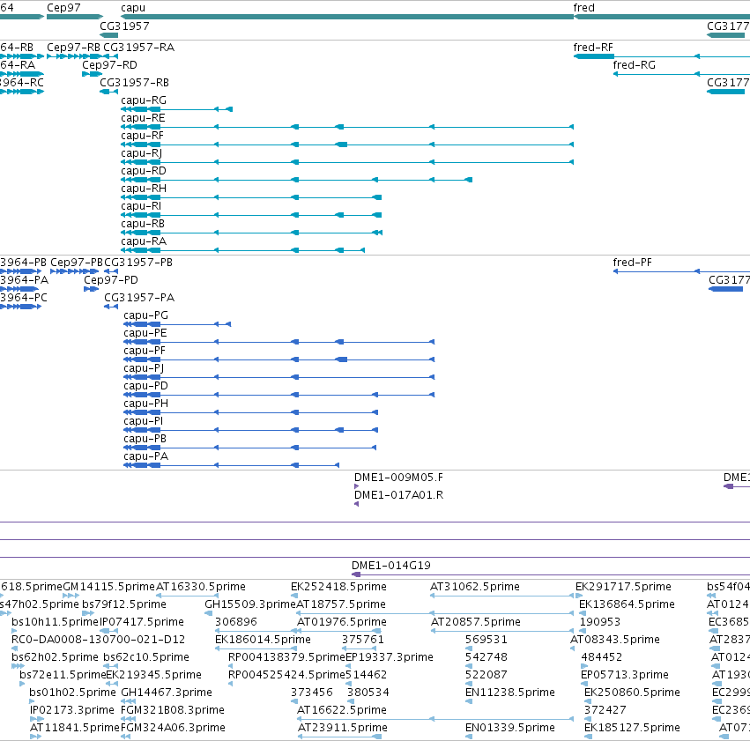Select CDS Cep97-PD
Screen dimensions: 750x741
[111, 280]
